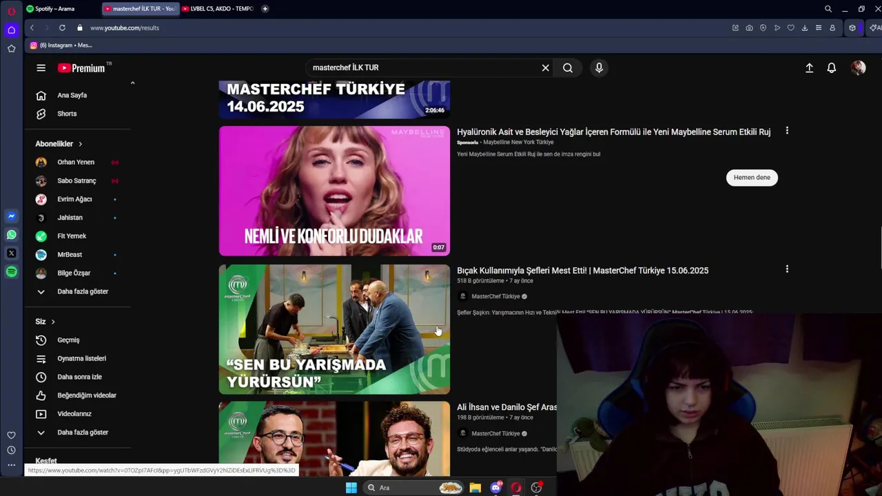The image size is (882, 496).
Task: Open the notifications bell
Action: pos(832,68)
